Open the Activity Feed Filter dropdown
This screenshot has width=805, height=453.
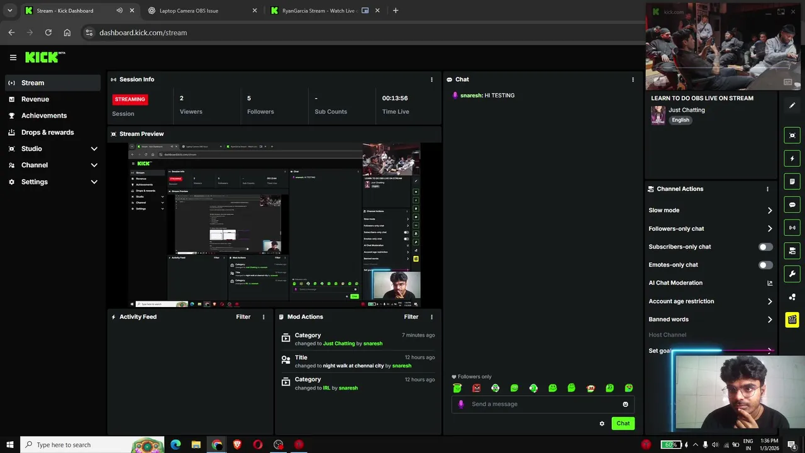coord(243,317)
